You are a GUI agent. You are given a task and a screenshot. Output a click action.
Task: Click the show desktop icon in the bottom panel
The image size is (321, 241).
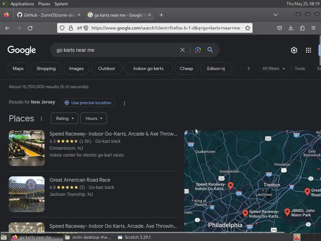tap(4, 238)
